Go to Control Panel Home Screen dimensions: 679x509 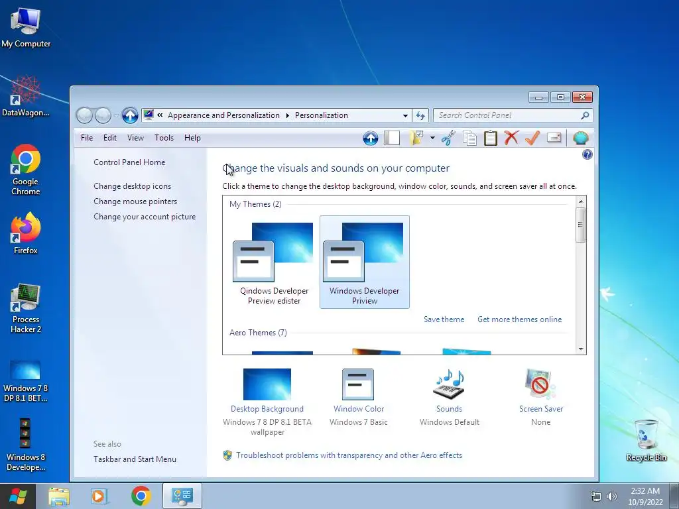point(129,162)
